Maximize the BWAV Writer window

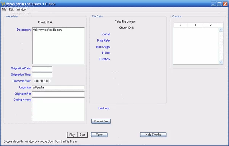click(x=219, y=4)
